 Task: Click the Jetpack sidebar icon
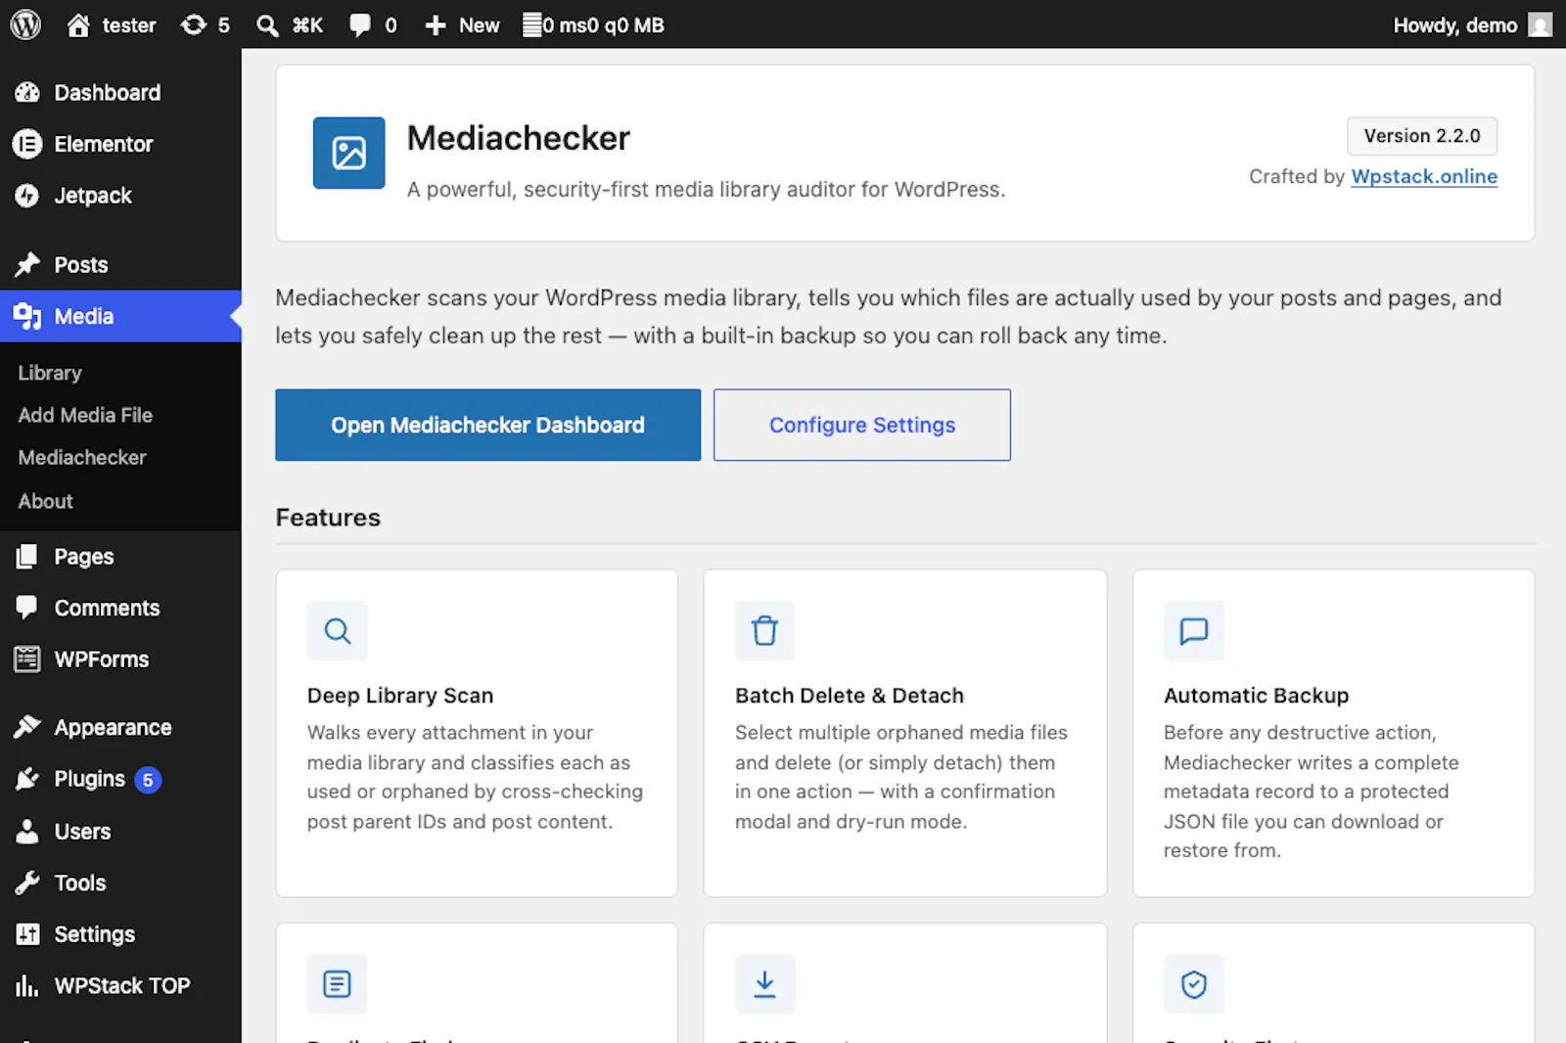pyautogui.click(x=27, y=196)
